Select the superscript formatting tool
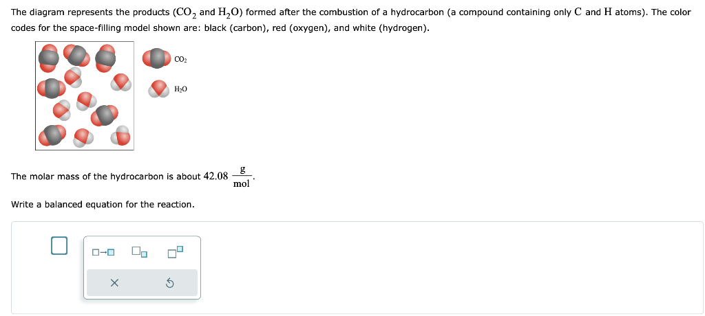This screenshot has width=705, height=316. (176, 252)
